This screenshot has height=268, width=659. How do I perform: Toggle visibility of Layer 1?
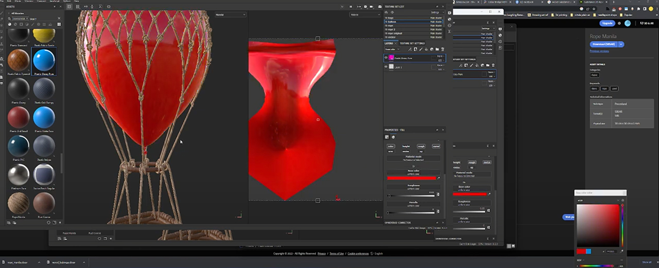point(386,67)
